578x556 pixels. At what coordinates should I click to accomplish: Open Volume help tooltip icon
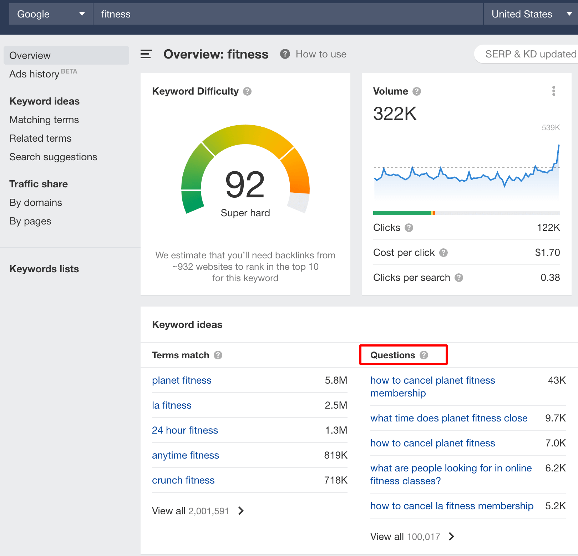point(417,91)
